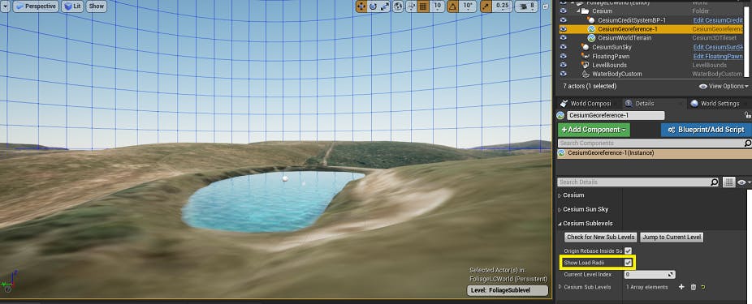Image resolution: width=752 pixels, height=304 pixels.
Task: Open Details view options eye dropdown
Action: (x=744, y=182)
